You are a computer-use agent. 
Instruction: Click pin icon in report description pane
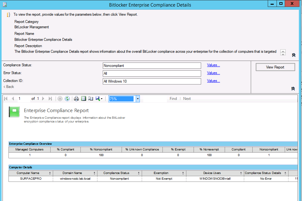pyautogui.click(x=294, y=55)
